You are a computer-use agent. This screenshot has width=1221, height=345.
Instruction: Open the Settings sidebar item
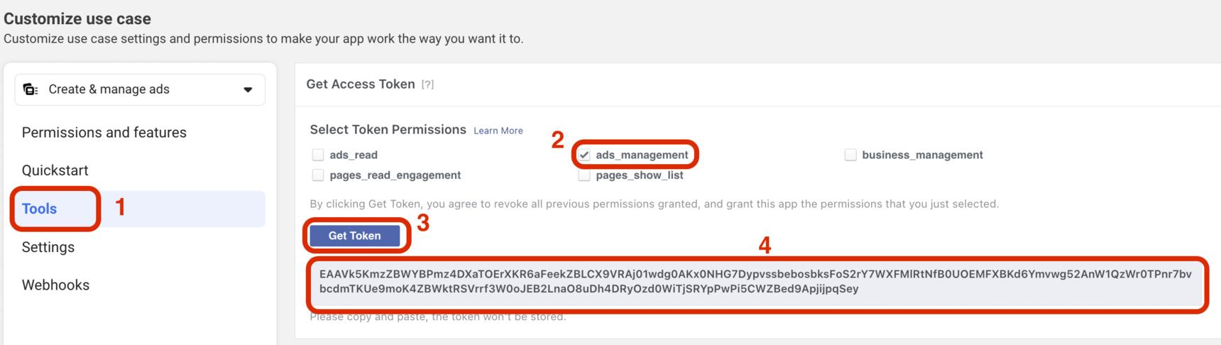pos(48,247)
